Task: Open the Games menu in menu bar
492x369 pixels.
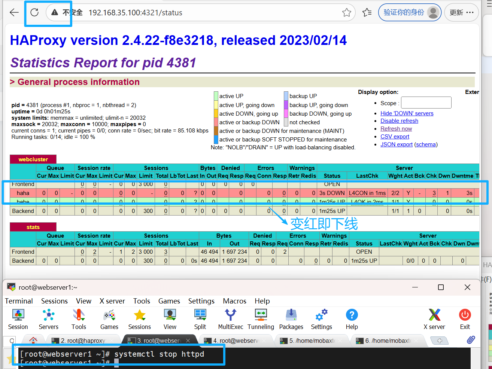Action: 169,301
